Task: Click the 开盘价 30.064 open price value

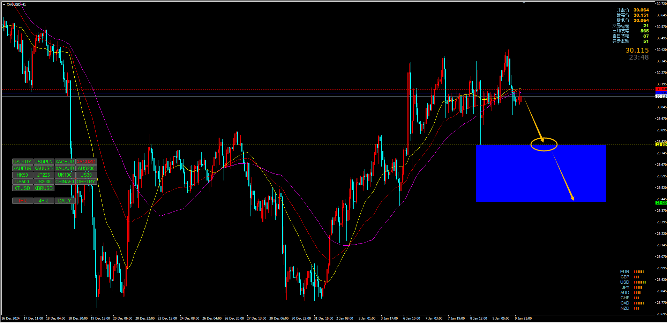Action: coord(641,10)
